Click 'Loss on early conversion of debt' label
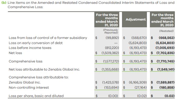Image resolution: width=177 pixels, height=100 pixels. (36, 43)
